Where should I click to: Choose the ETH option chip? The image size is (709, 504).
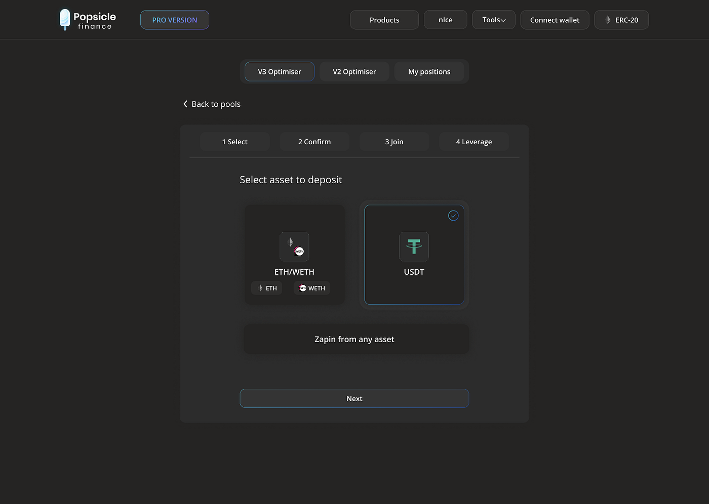pos(267,288)
